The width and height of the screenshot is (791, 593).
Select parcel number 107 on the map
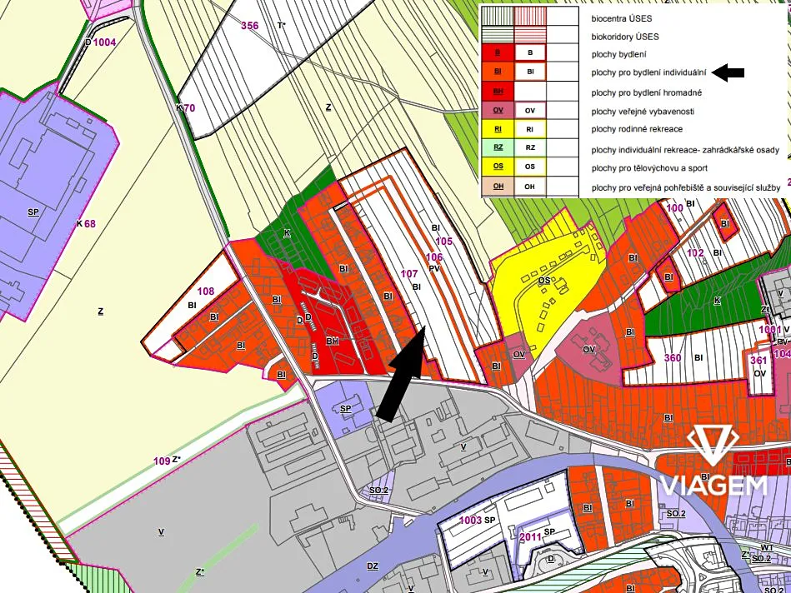point(409,274)
